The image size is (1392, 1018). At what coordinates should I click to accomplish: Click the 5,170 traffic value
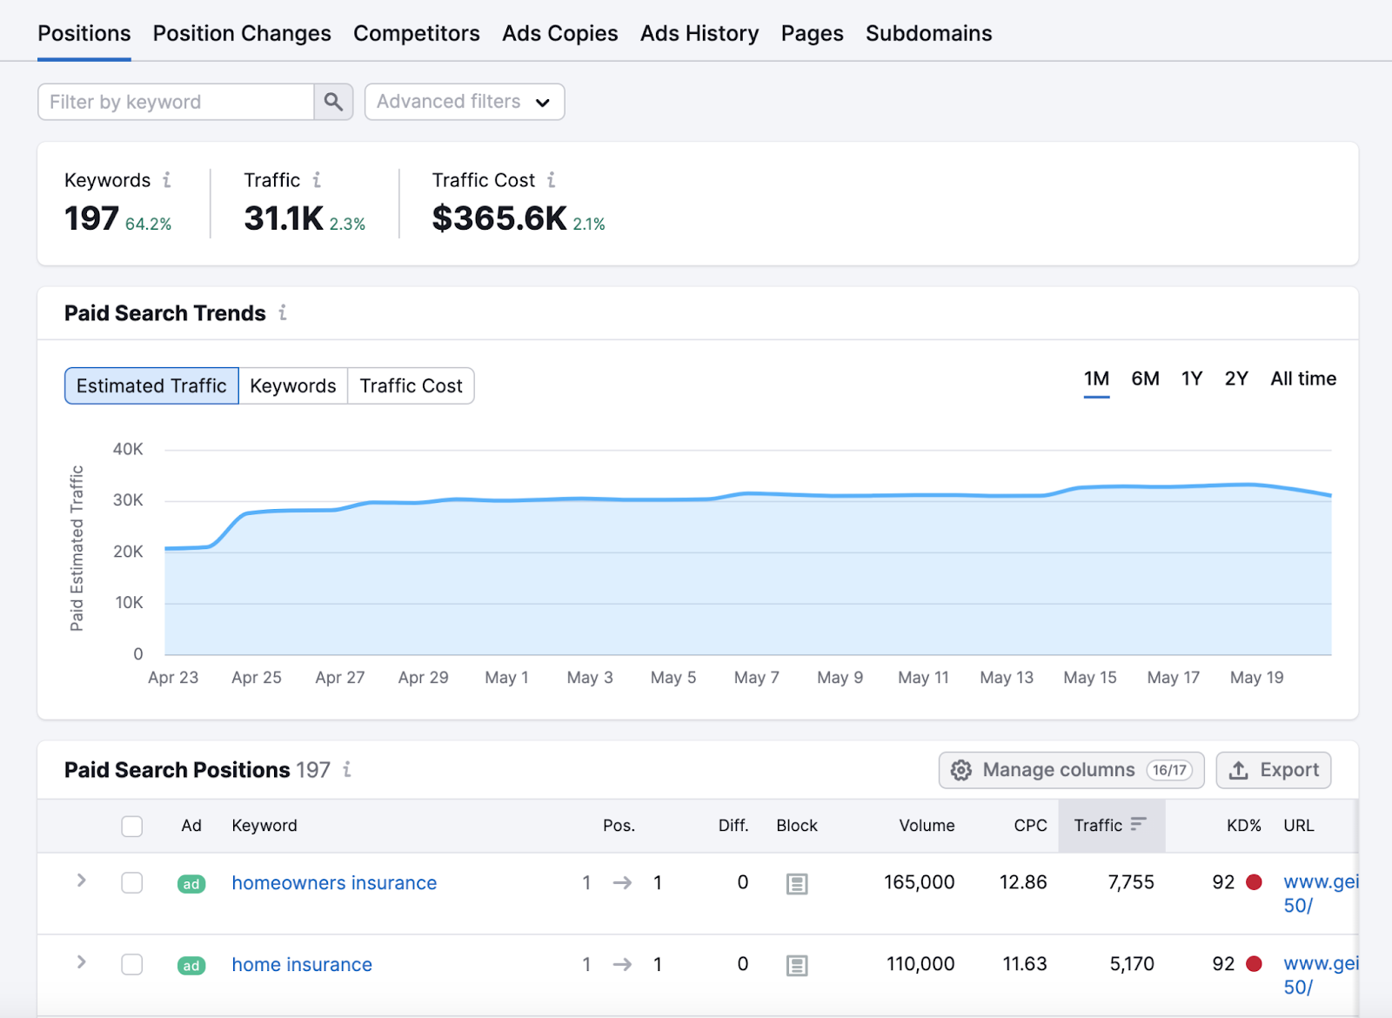[x=1132, y=964]
